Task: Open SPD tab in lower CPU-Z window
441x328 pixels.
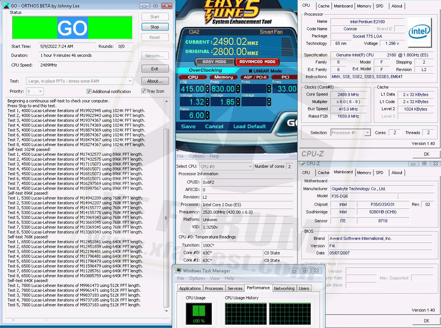Action: (x=379, y=173)
